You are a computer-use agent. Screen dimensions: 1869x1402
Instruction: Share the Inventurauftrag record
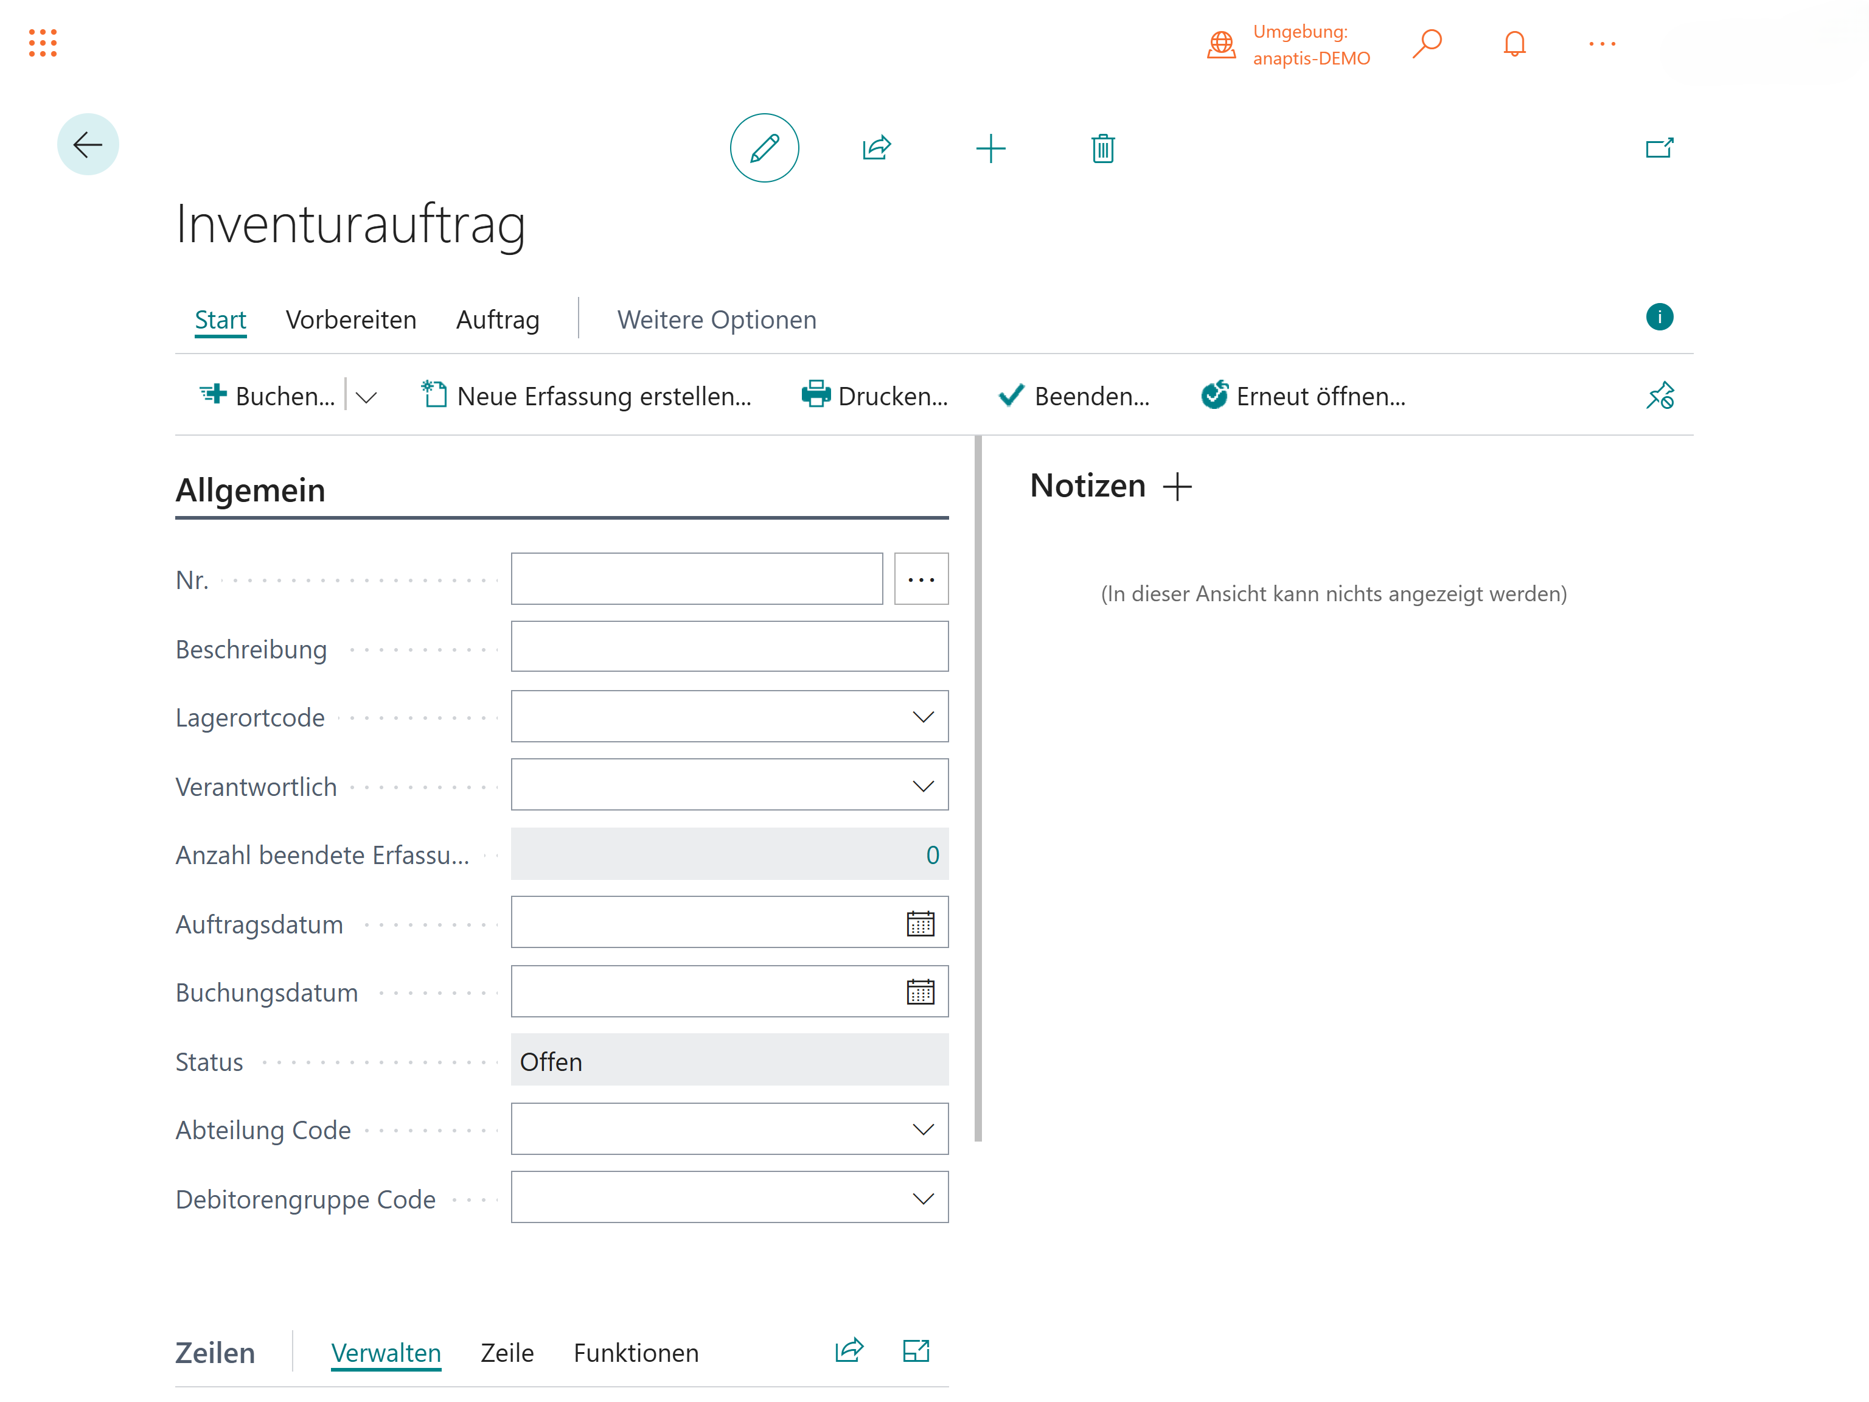click(x=877, y=148)
